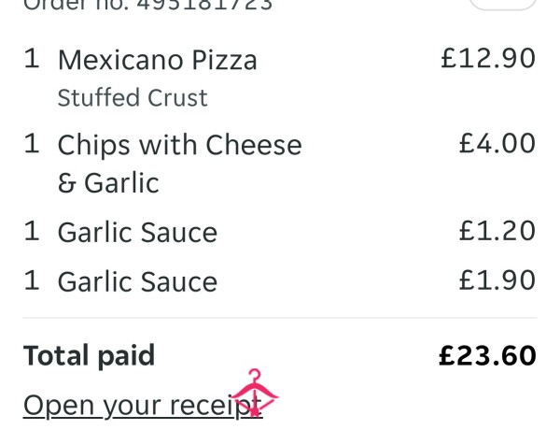Click the Chips with Cheese & Garlic item
Screen dimensions: 560x444
pos(179,164)
